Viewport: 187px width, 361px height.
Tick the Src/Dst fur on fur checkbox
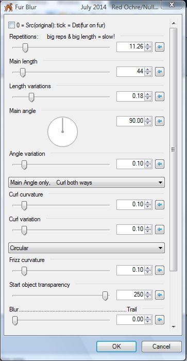[x=11, y=25]
